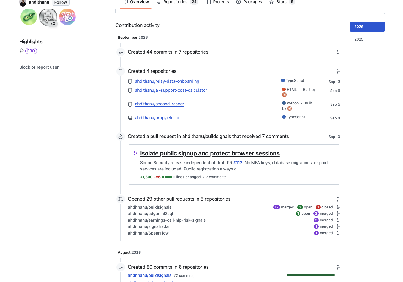Open the YOLO achievement badge
Image resolution: width=403 pixels, height=282 pixels.
pos(67,17)
